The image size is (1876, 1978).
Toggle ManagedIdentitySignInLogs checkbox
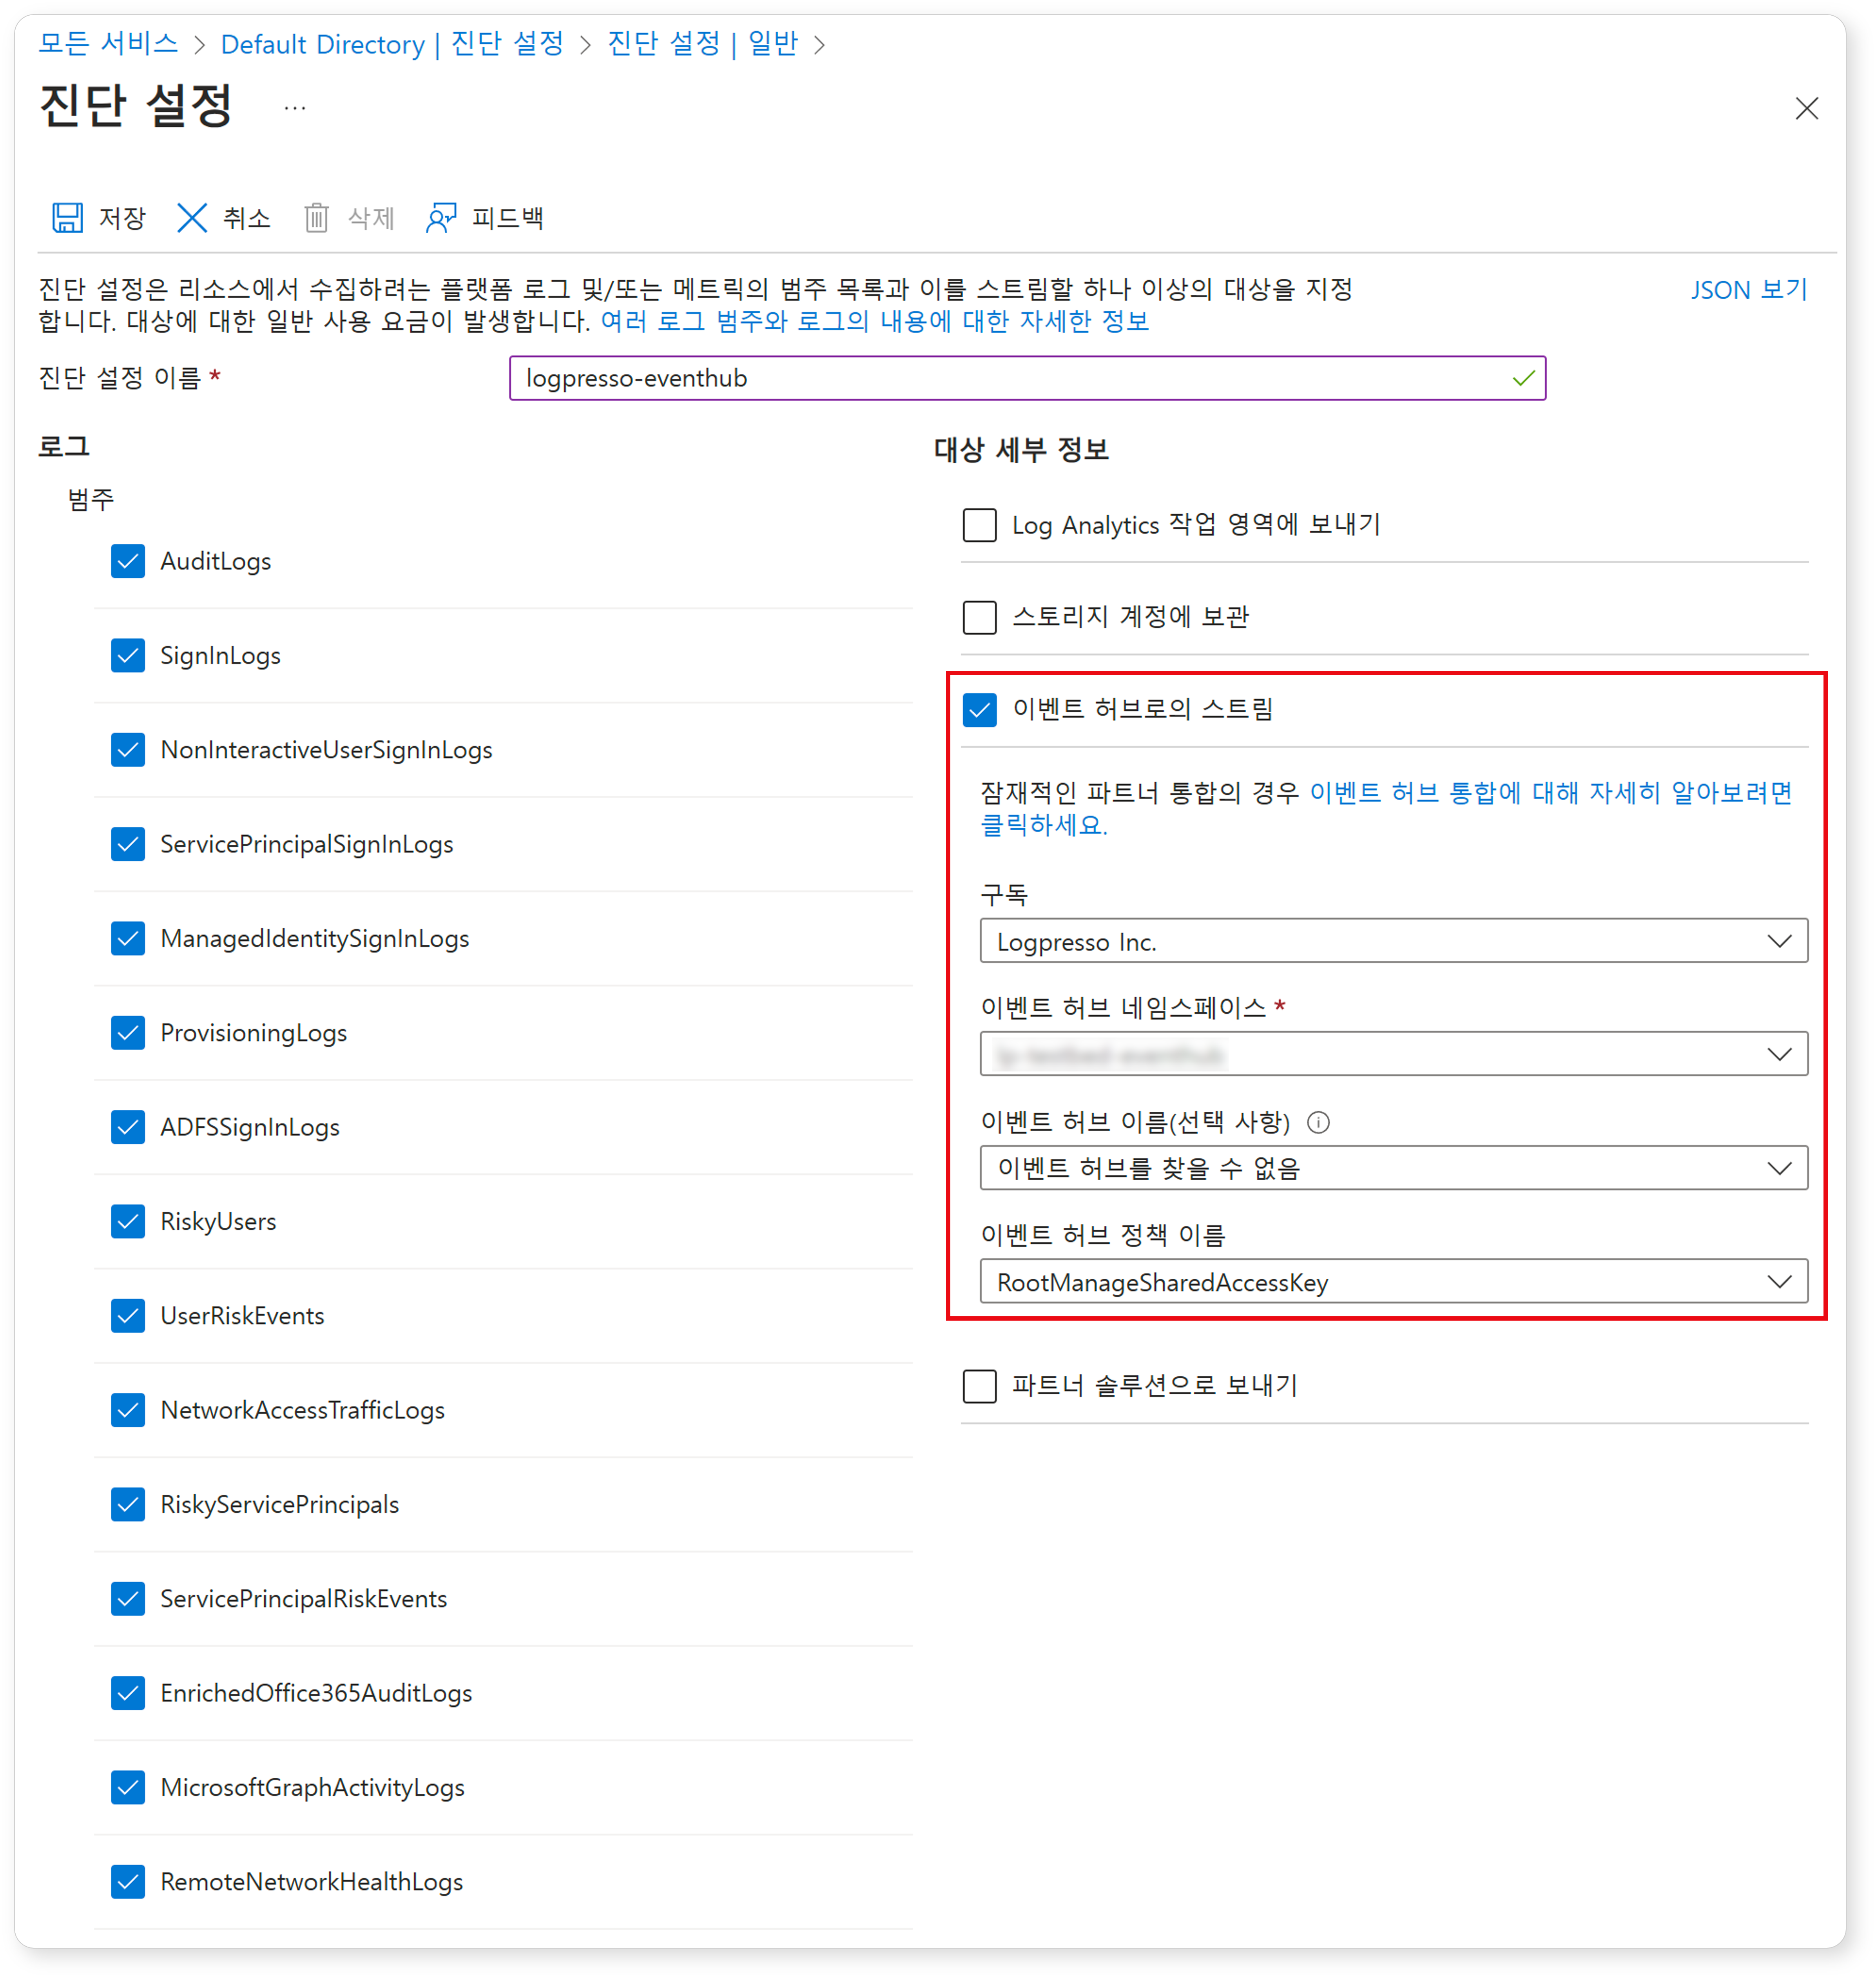click(x=128, y=938)
